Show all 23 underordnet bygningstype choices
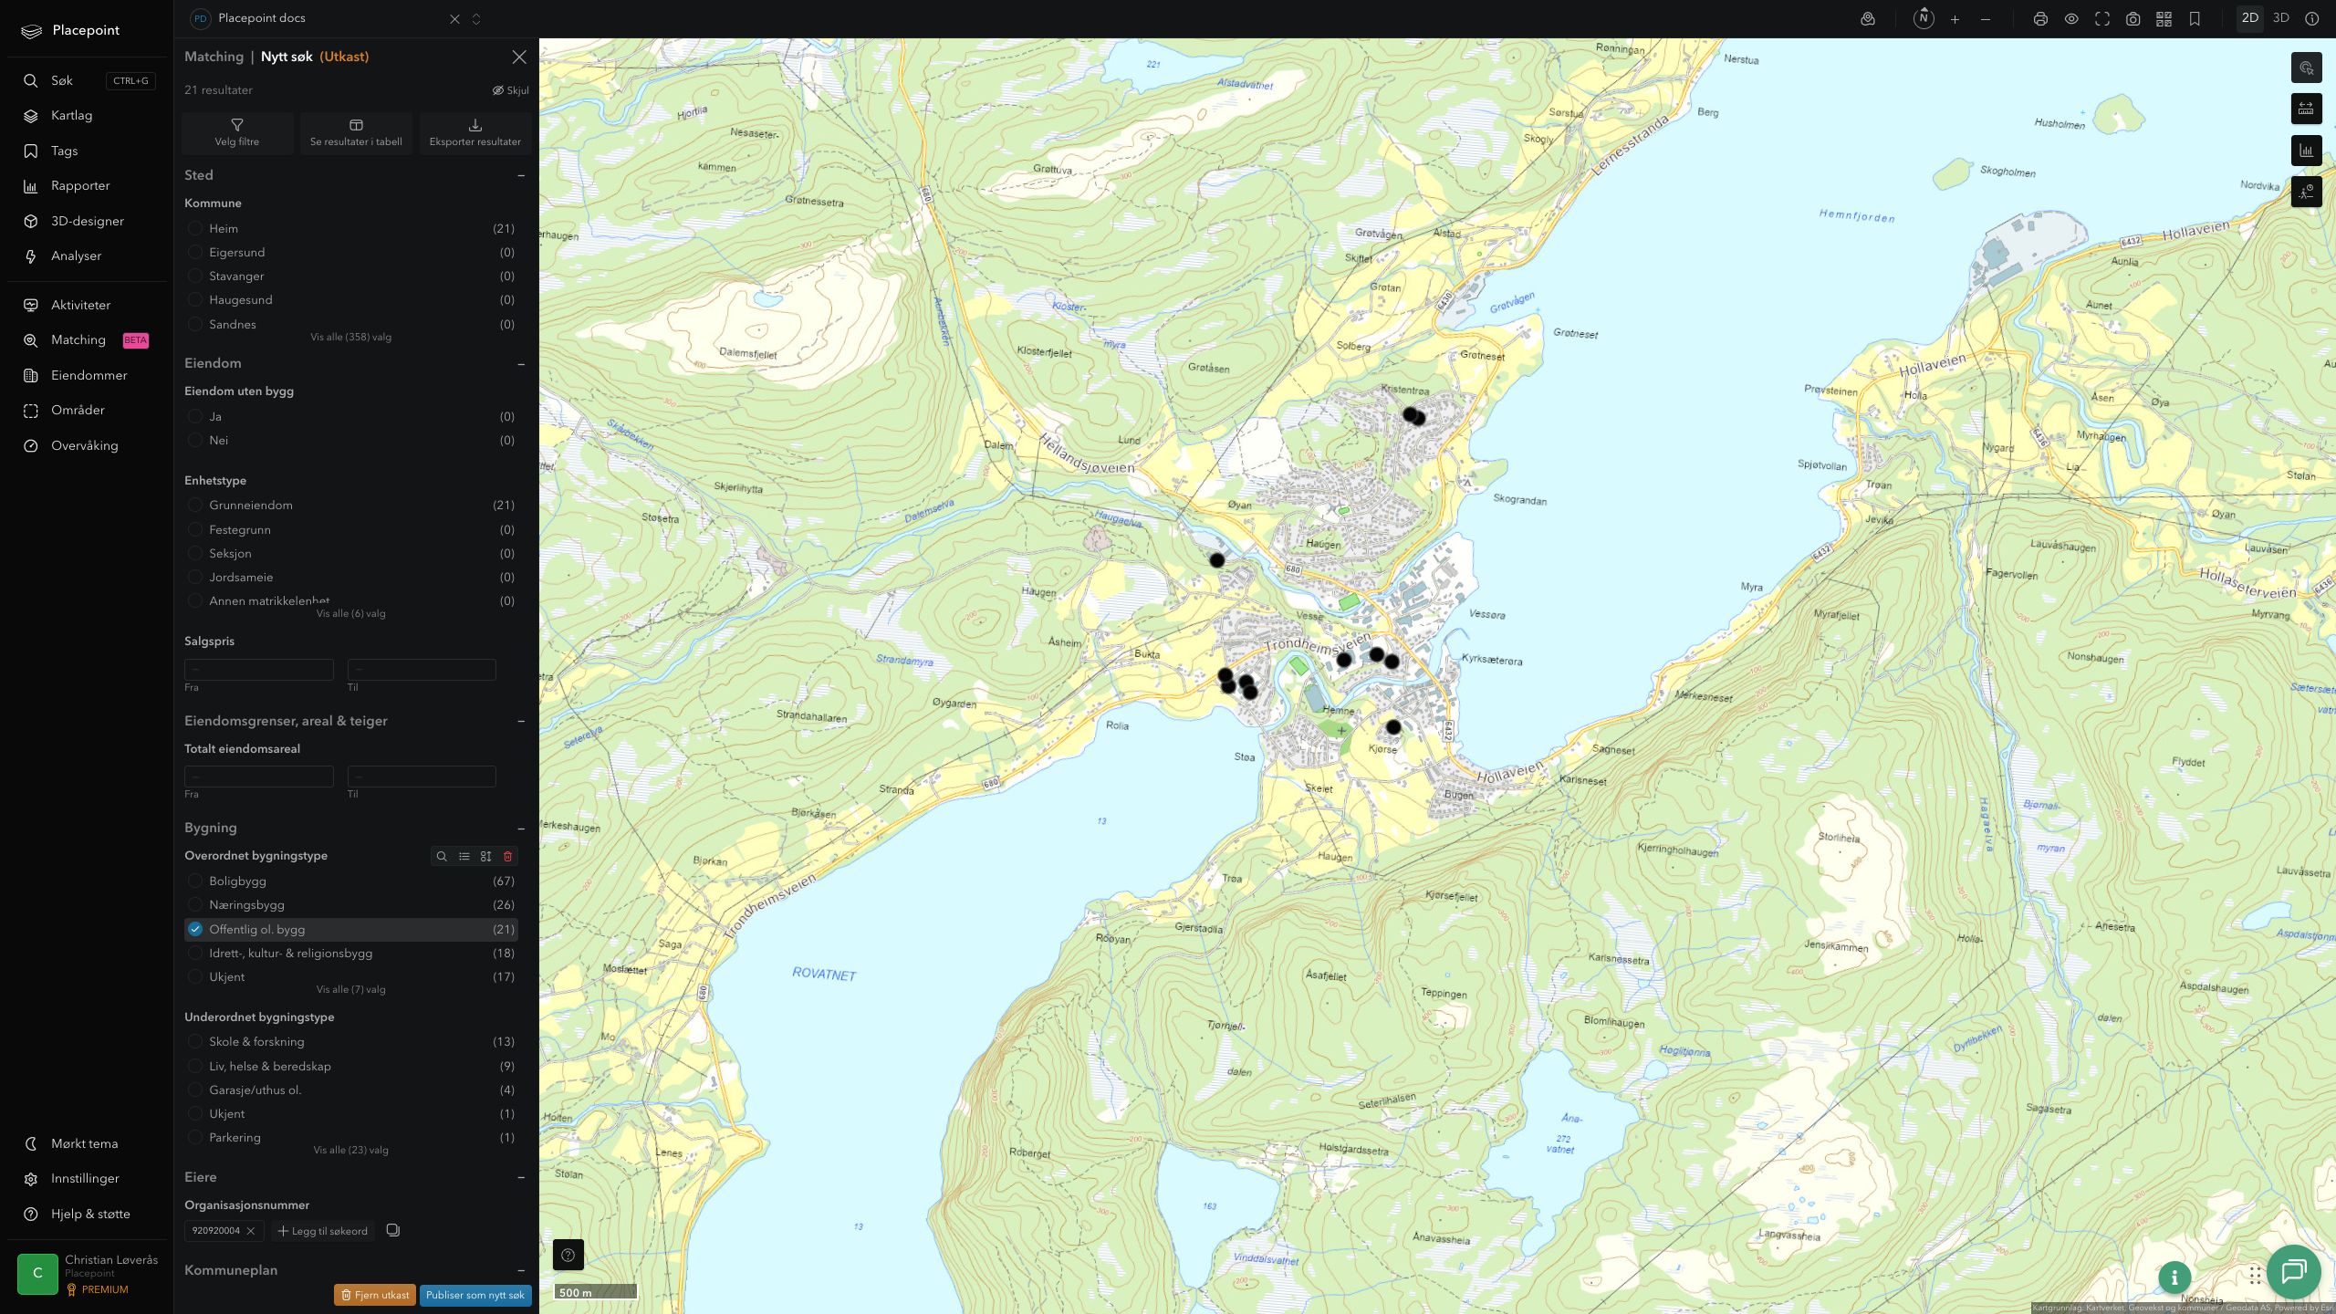The image size is (2336, 1314). [350, 1150]
